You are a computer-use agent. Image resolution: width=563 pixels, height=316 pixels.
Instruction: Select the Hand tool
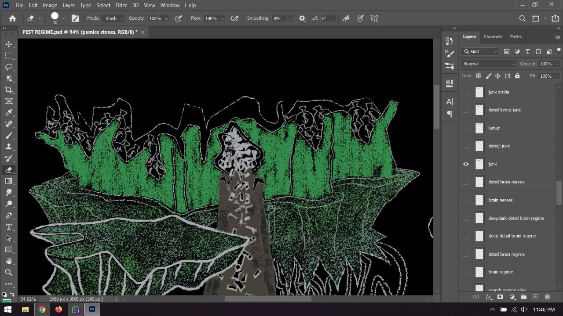(9, 261)
